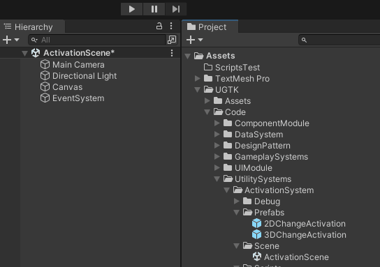Screen dimensions: 380x267
Task: Pause the editor with the Pause button
Action: (154, 9)
